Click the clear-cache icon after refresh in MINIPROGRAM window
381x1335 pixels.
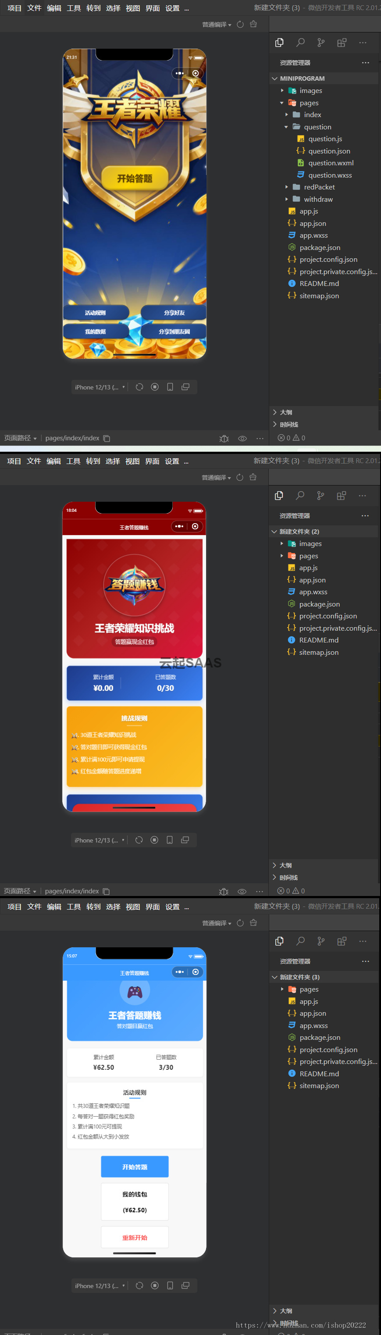pyautogui.click(x=253, y=25)
